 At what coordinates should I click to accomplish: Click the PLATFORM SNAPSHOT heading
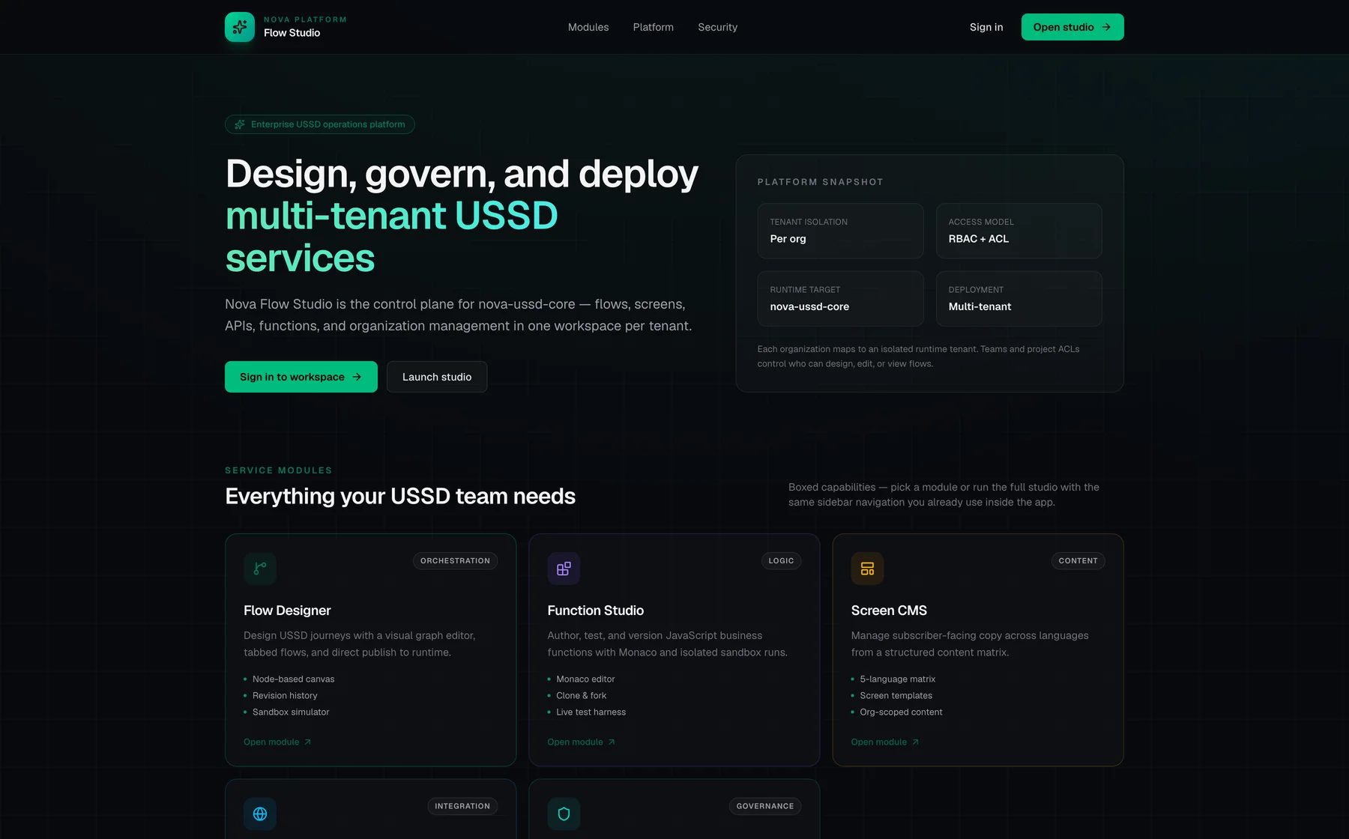click(x=821, y=182)
